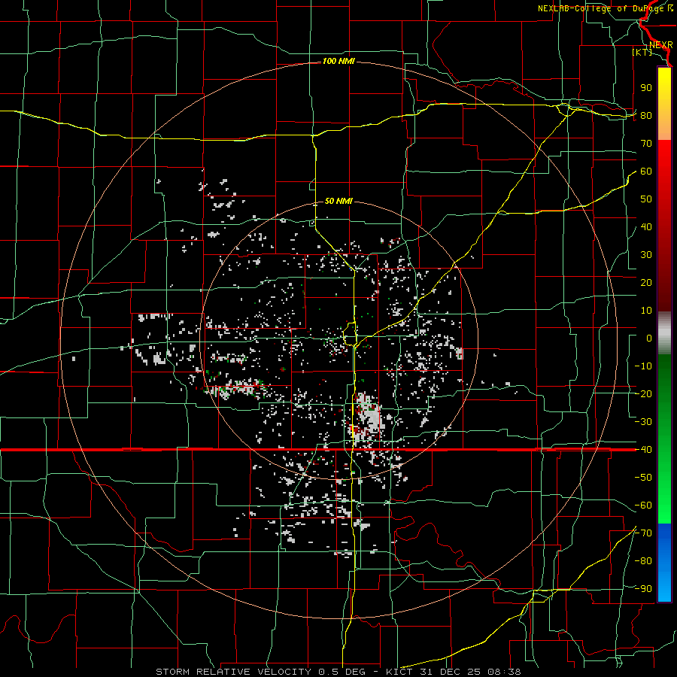The image size is (677, 677).
Task: Click the -70 scale value
Action: coord(643,533)
